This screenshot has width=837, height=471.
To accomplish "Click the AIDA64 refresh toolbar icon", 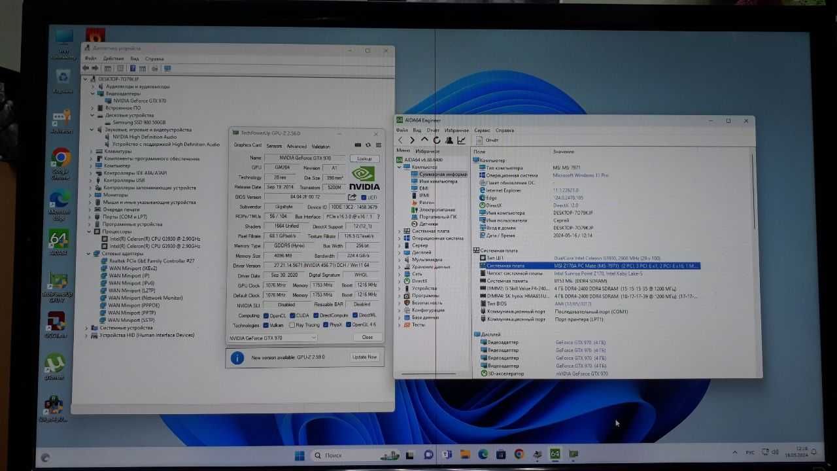I will coord(437,140).
